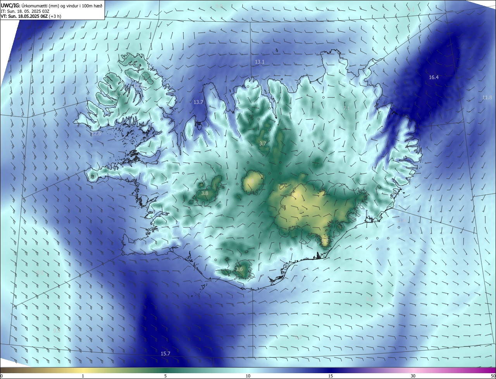Click the '10' label on the color scale
Screen dimensions: 496x379
pos(248,376)
